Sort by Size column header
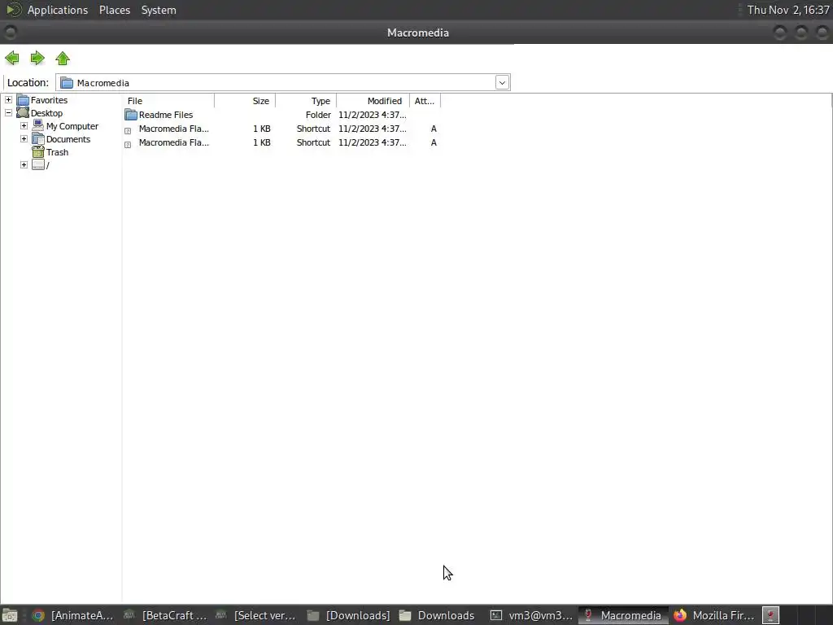 pos(245,101)
